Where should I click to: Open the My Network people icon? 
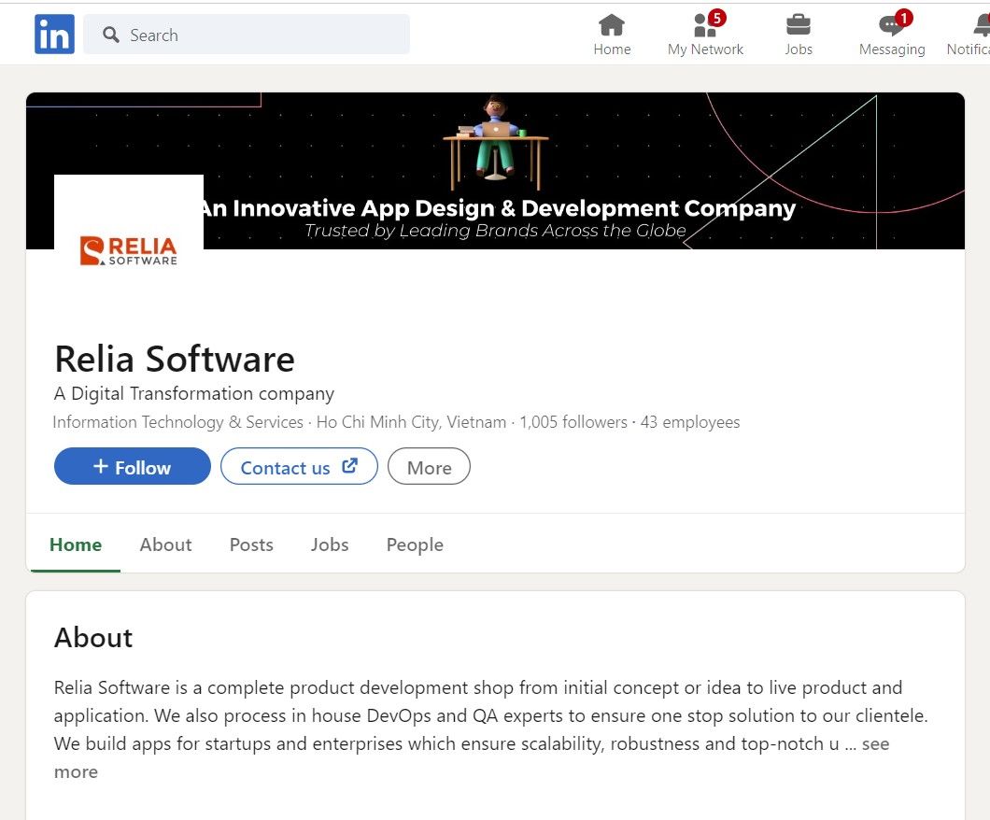tap(705, 25)
